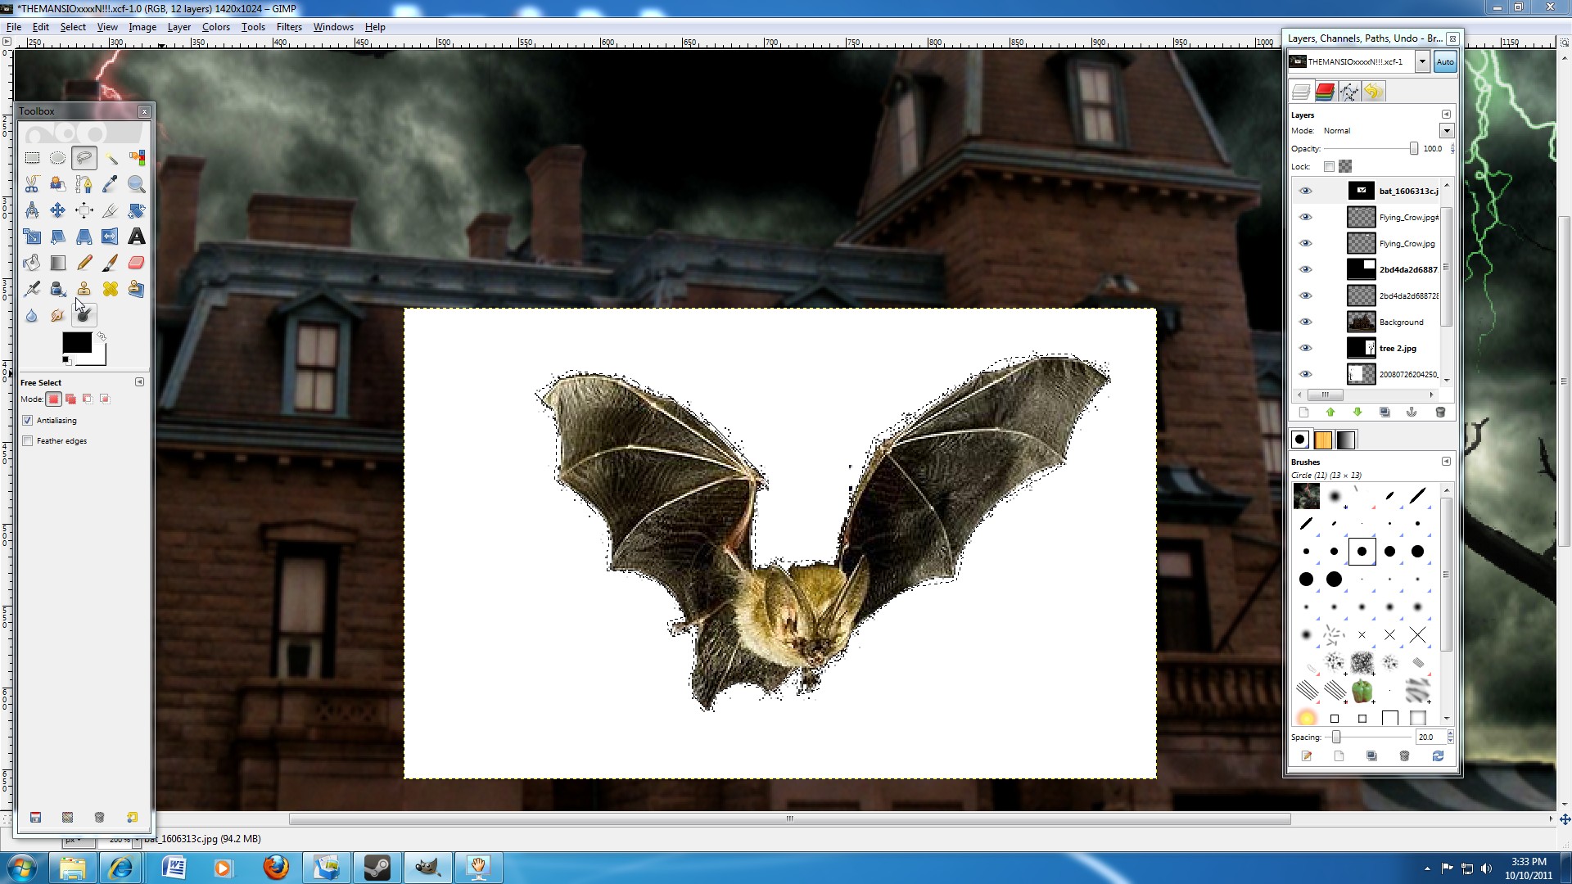Toggle the Antialiasing checkbox
1572x884 pixels.
(28, 420)
